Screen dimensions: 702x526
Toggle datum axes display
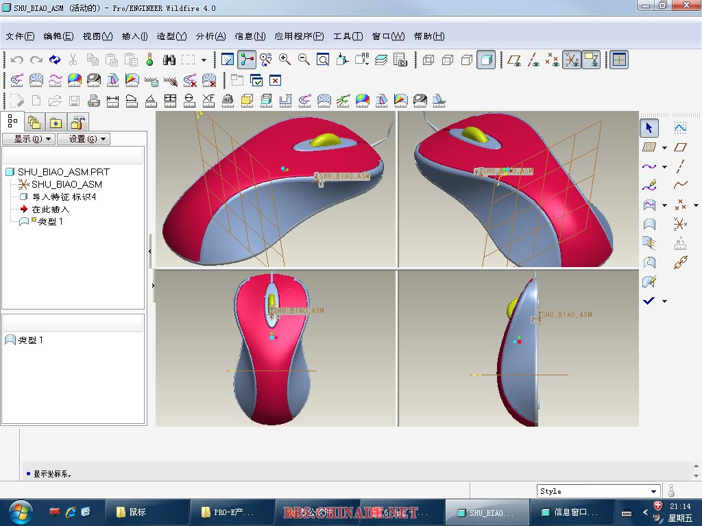click(x=533, y=60)
